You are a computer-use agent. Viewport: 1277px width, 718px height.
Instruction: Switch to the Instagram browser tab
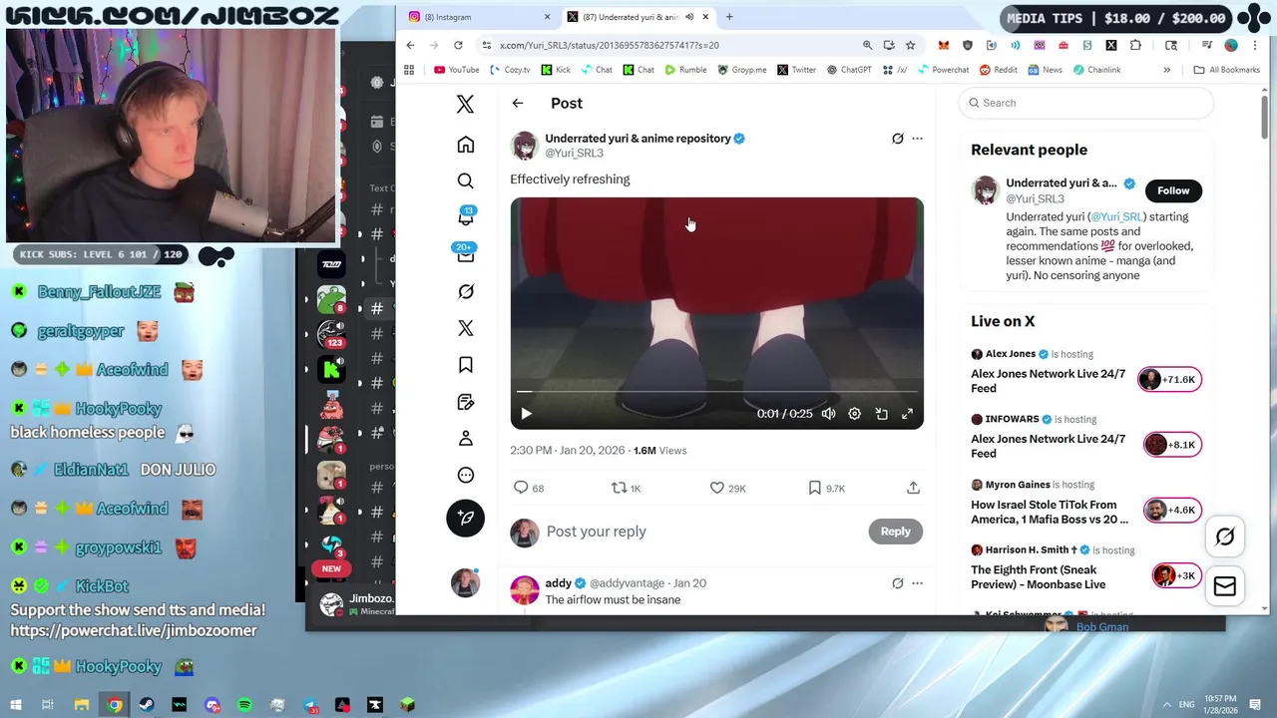(477, 17)
